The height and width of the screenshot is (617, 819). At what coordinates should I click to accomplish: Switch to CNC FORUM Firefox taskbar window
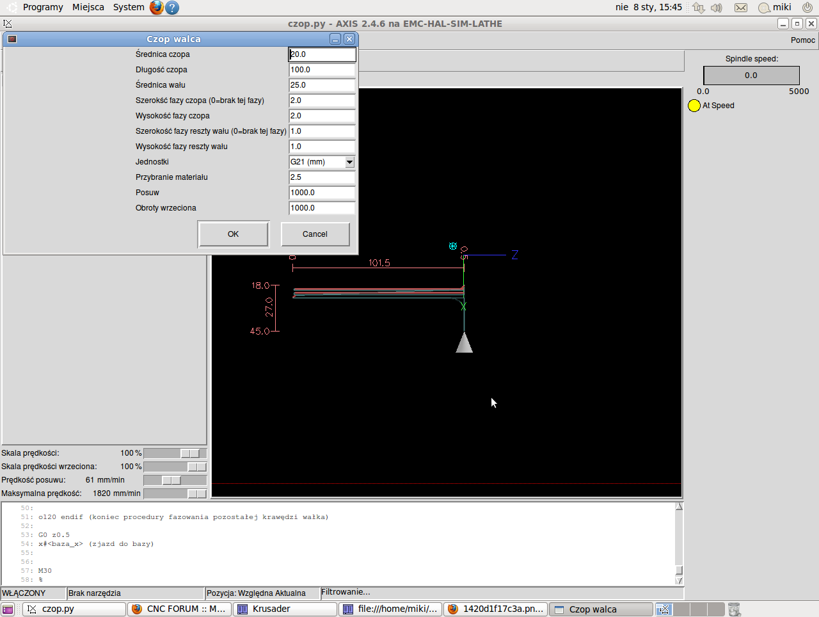179,609
